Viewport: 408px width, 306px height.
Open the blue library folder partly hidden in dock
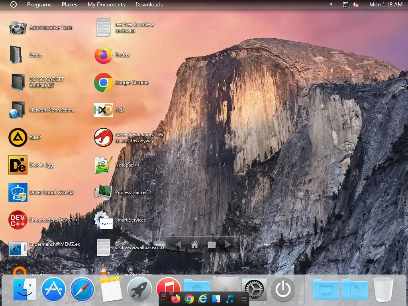click(197, 285)
